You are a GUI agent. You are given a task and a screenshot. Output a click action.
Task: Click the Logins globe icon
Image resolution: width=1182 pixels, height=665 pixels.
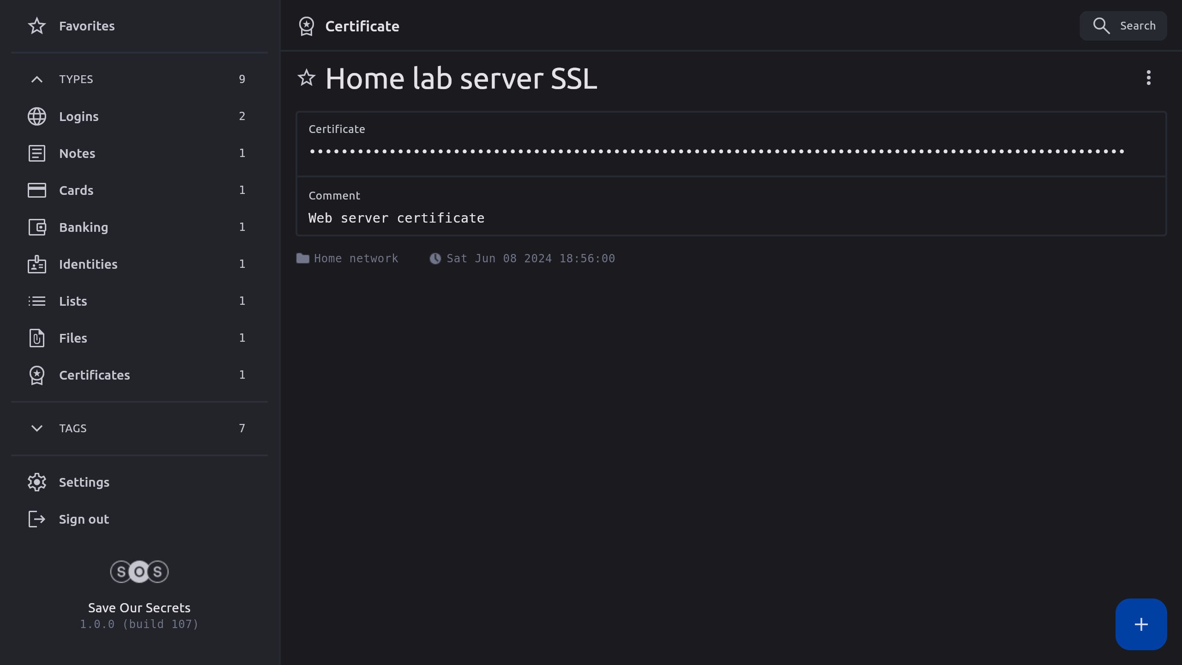[x=37, y=116]
